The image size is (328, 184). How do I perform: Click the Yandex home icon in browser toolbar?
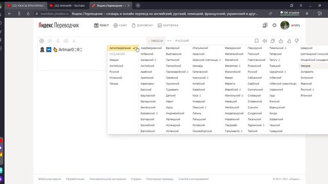coord(19,14)
